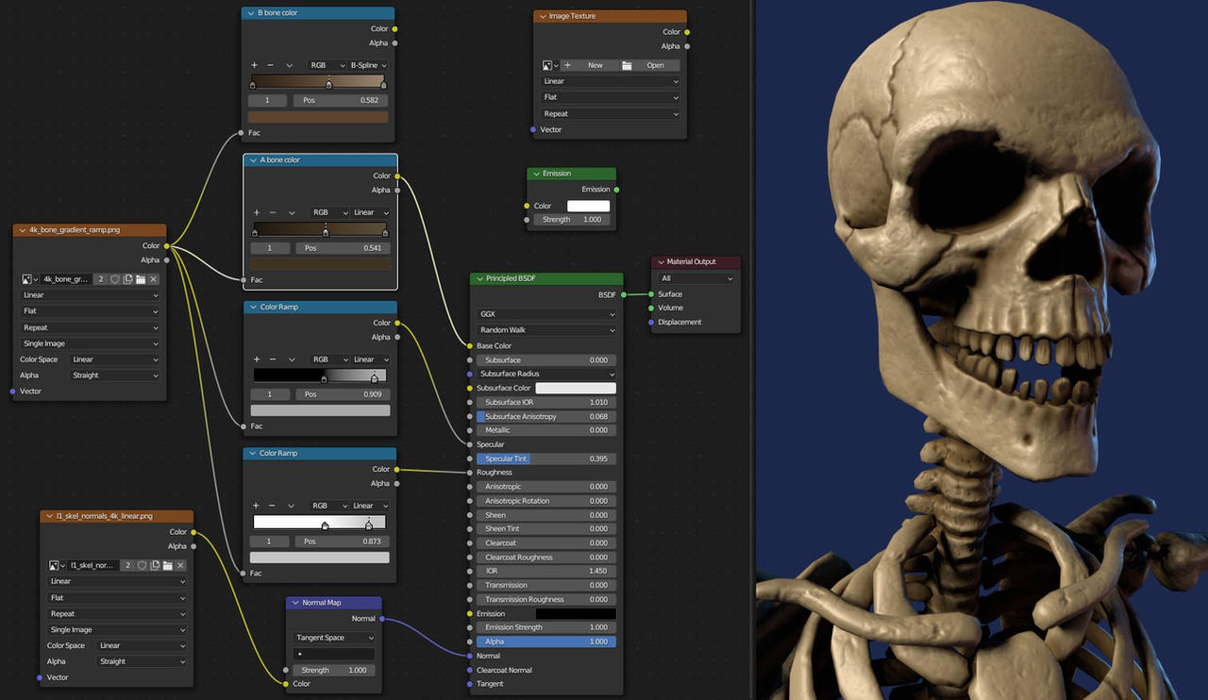Remove a color stop in B bone color
The width and height of the screenshot is (1208, 700).
click(x=271, y=65)
